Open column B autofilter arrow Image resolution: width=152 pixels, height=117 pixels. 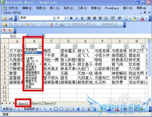[x=41, y=46]
